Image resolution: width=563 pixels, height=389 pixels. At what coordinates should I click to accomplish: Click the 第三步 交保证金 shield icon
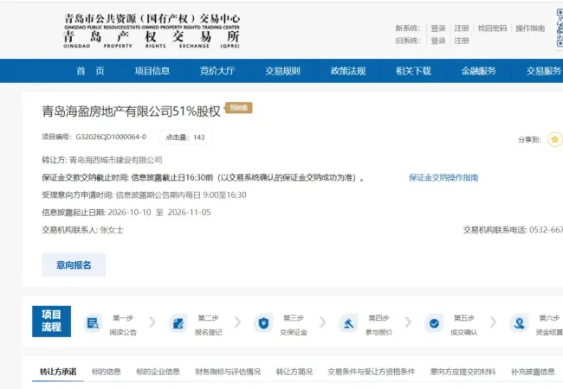coord(263,323)
